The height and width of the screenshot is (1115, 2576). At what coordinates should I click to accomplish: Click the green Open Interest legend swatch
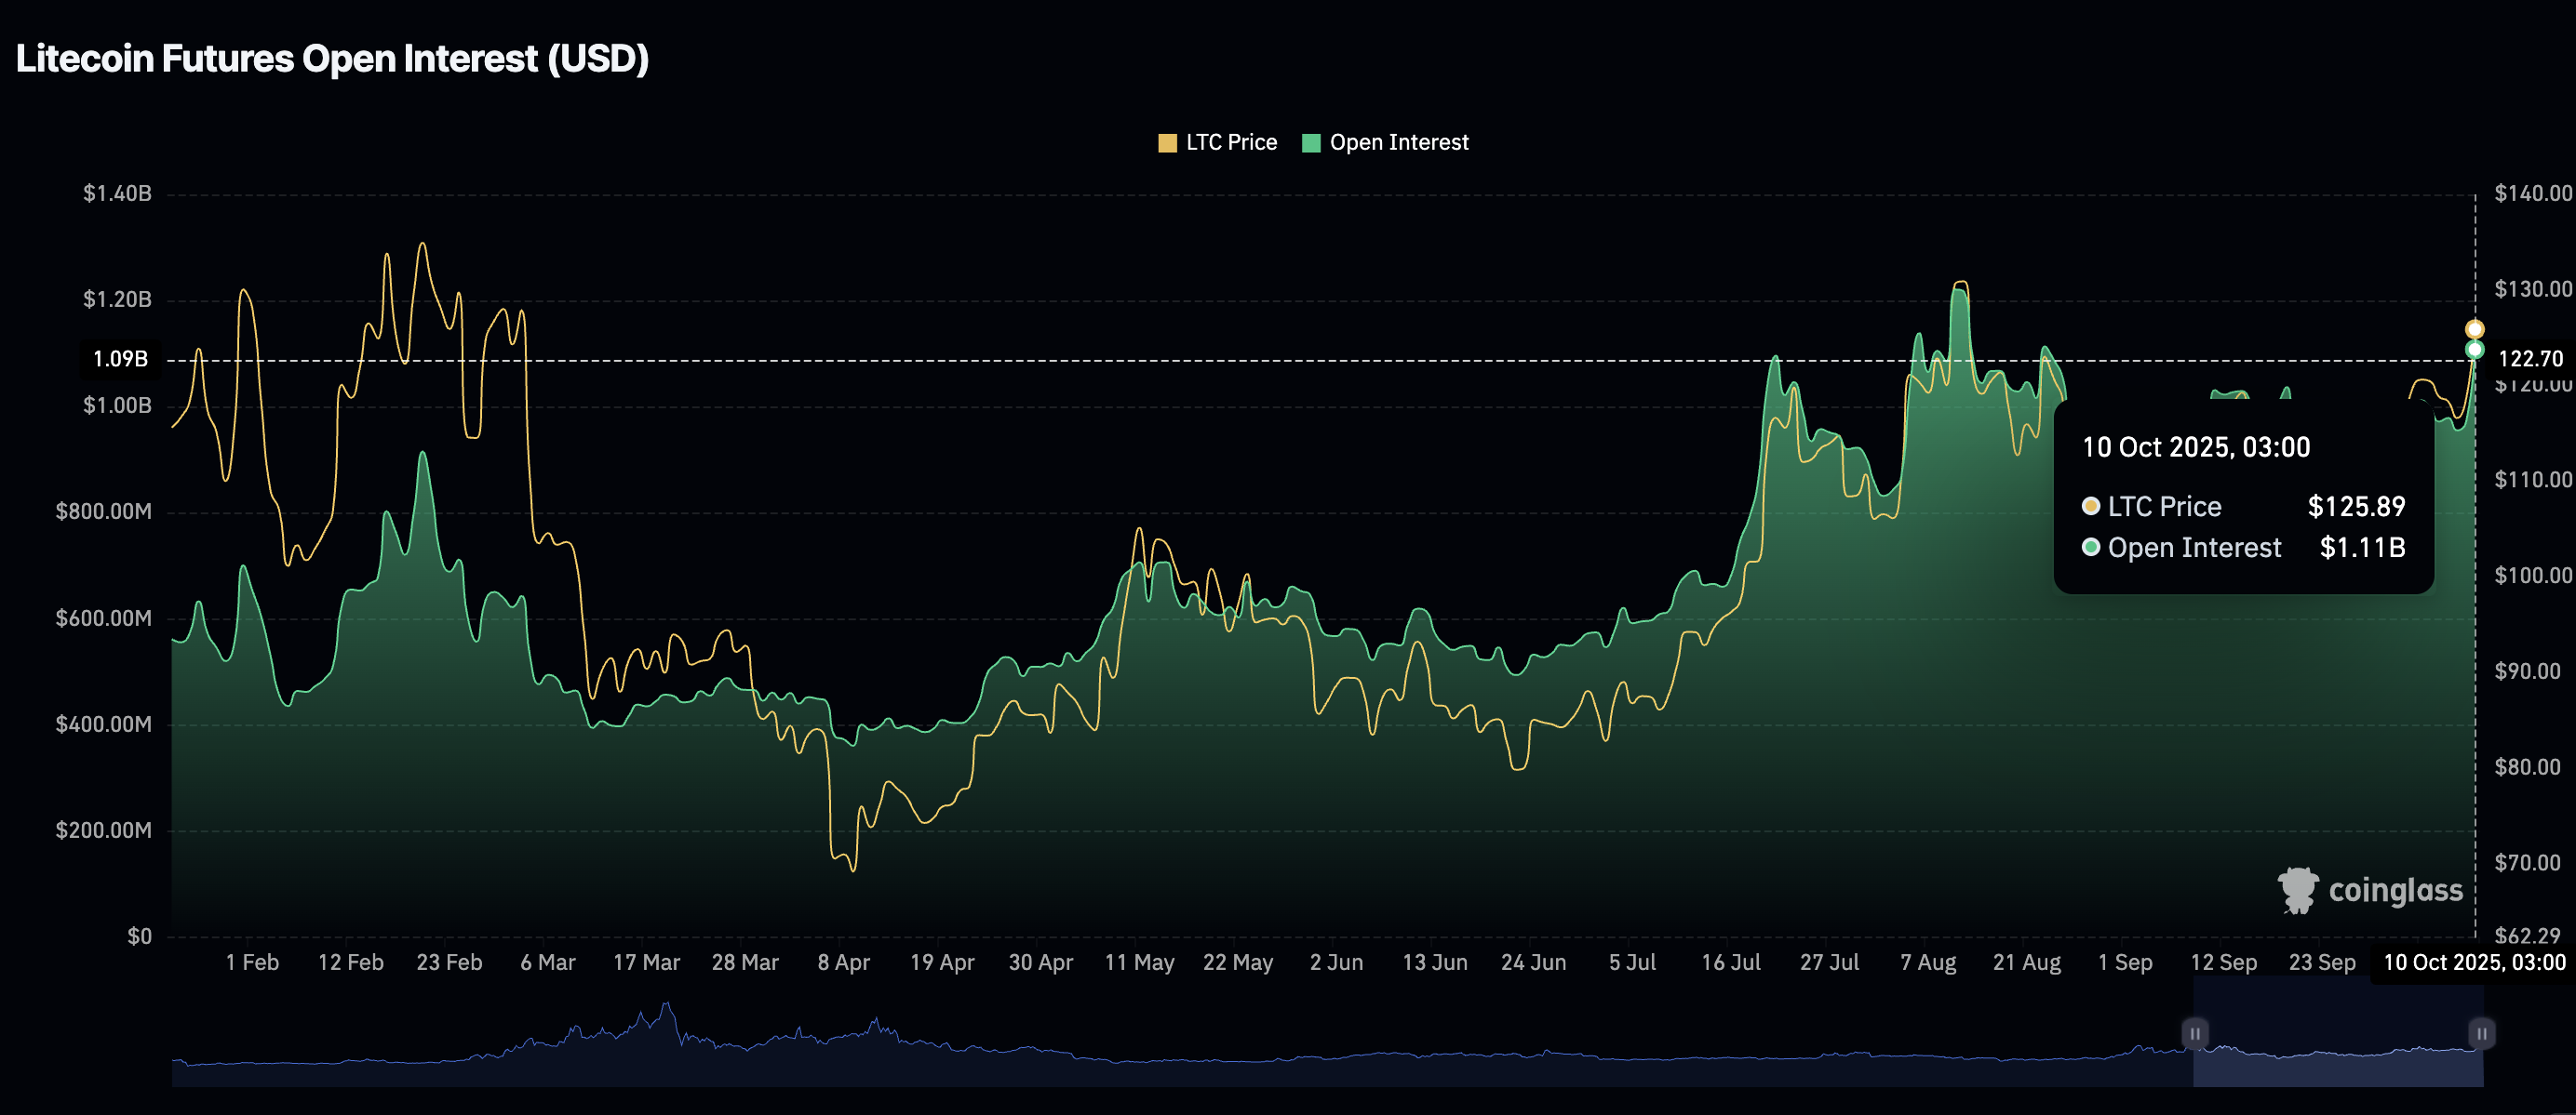[x=1311, y=143]
